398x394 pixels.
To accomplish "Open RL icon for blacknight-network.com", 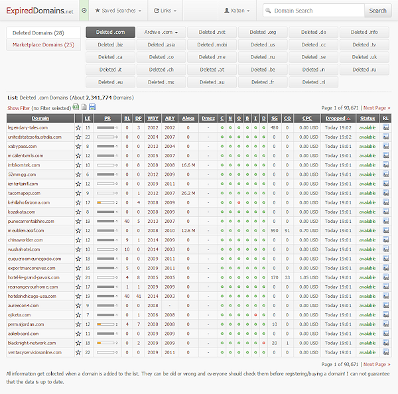I will click(385, 343).
